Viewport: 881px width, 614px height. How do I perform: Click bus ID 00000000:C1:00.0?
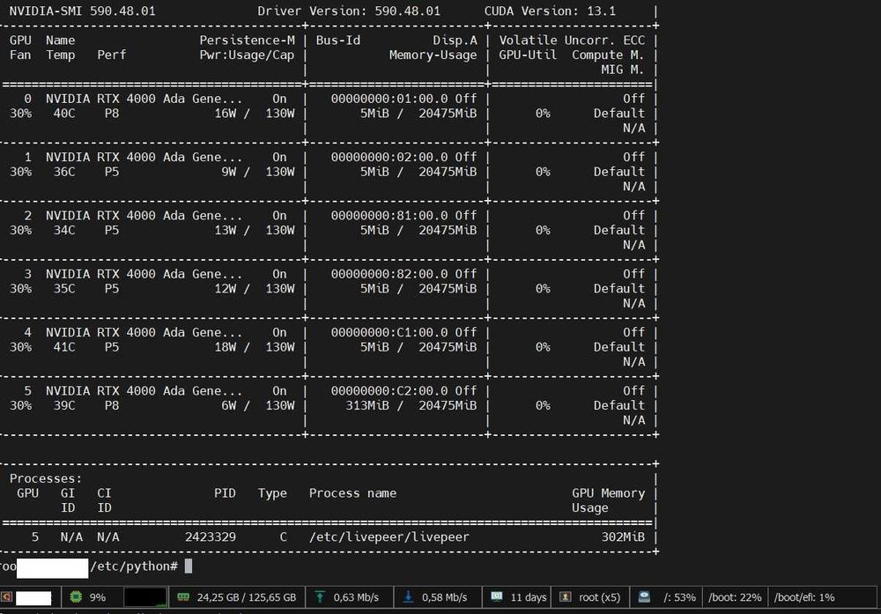click(389, 333)
